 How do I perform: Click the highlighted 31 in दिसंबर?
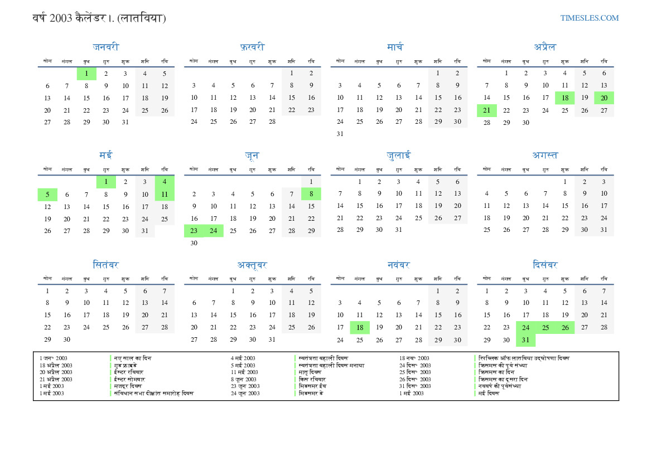[x=525, y=340]
